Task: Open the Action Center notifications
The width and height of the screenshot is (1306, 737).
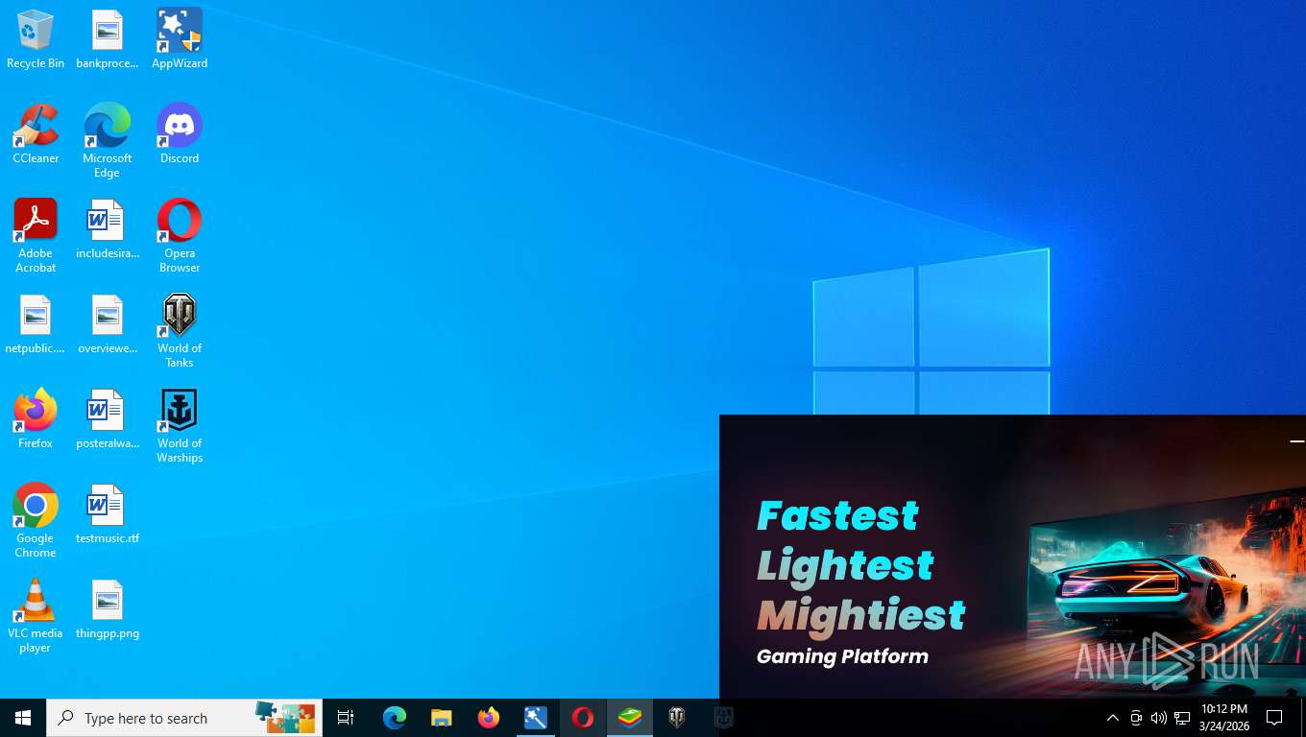Action: [1274, 718]
